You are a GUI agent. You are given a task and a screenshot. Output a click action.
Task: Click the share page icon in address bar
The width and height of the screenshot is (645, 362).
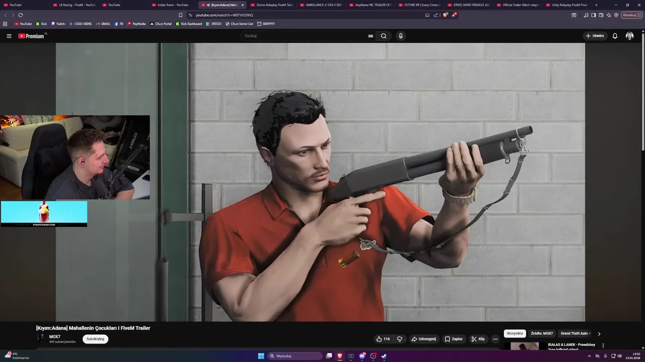click(435, 15)
